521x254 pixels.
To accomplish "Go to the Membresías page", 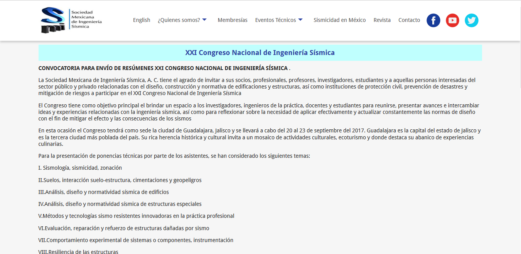I will point(233,20).
